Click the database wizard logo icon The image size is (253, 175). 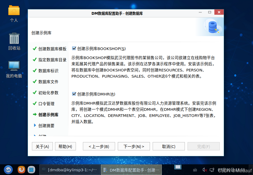213,27
